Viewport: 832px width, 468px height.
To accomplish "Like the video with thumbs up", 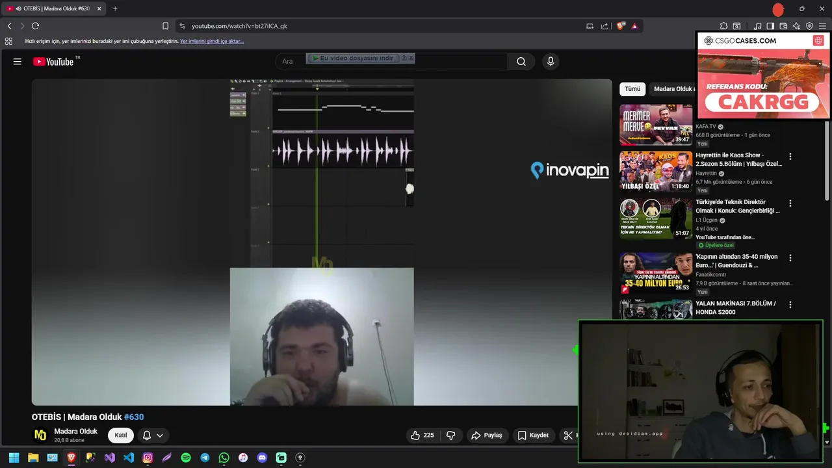I will point(422,435).
